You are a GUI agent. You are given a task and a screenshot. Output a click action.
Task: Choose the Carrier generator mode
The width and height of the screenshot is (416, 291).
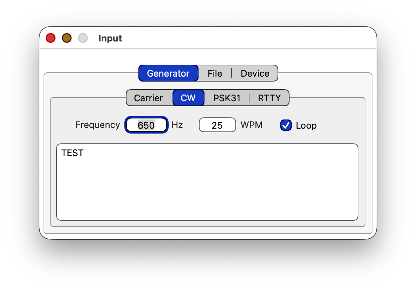click(148, 98)
